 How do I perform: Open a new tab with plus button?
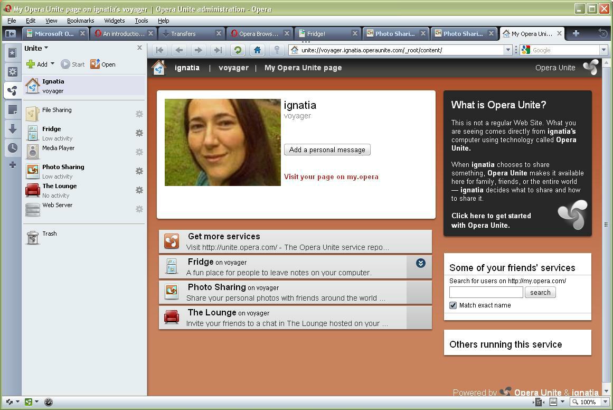[576, 34]
